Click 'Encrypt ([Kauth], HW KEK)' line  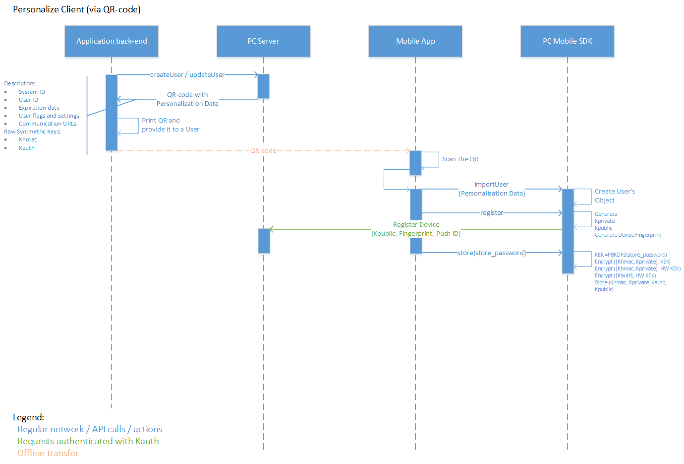pyautogui.click(x=626, y=276)
